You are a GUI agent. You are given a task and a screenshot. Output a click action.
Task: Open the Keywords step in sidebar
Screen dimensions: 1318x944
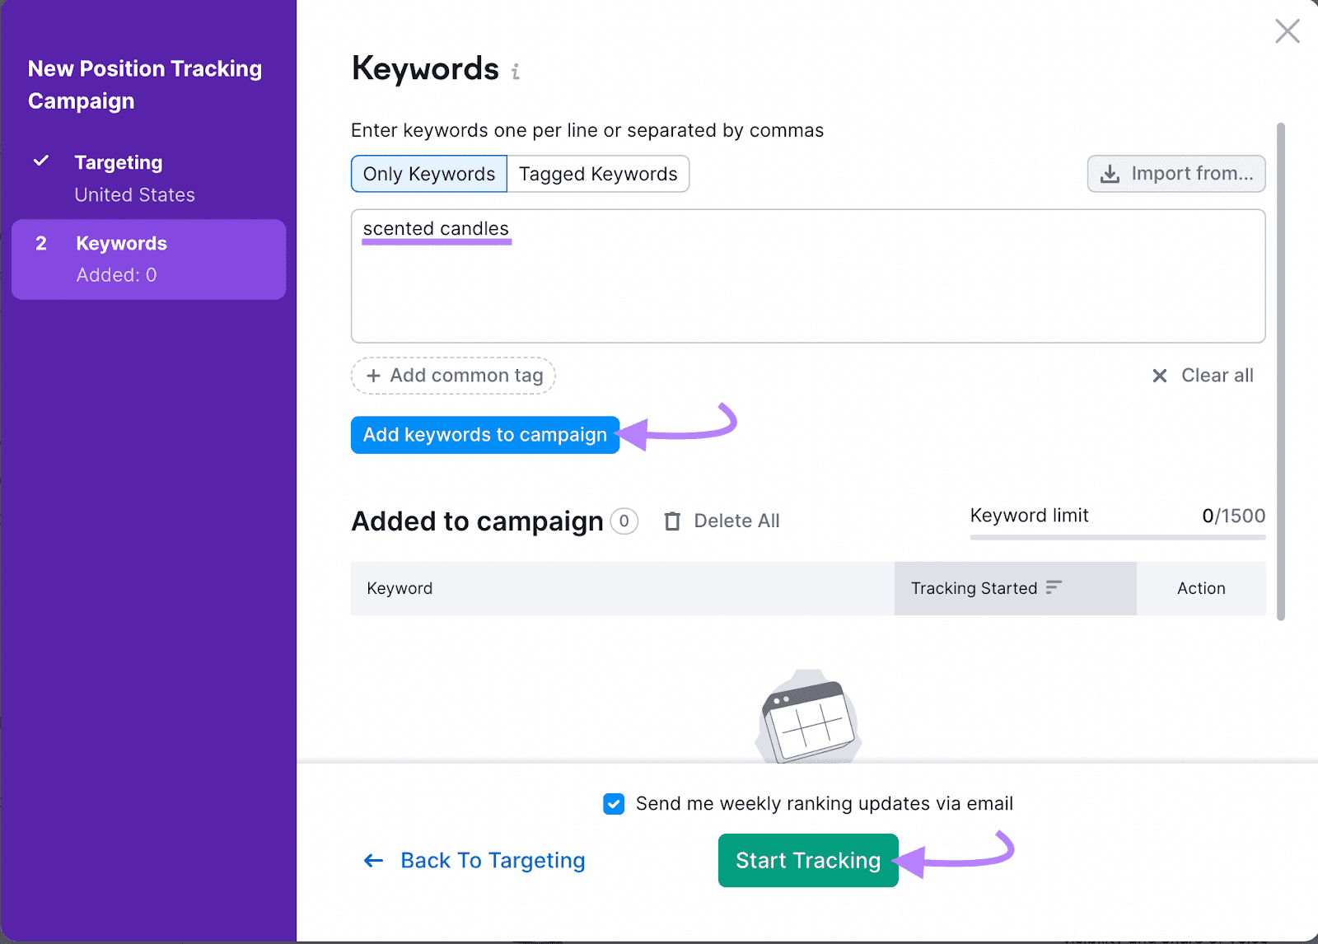(x=148, y=259)
